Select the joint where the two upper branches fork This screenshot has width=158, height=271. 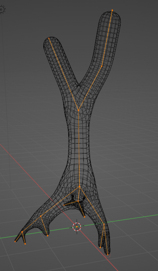click(x=78, y=110)
